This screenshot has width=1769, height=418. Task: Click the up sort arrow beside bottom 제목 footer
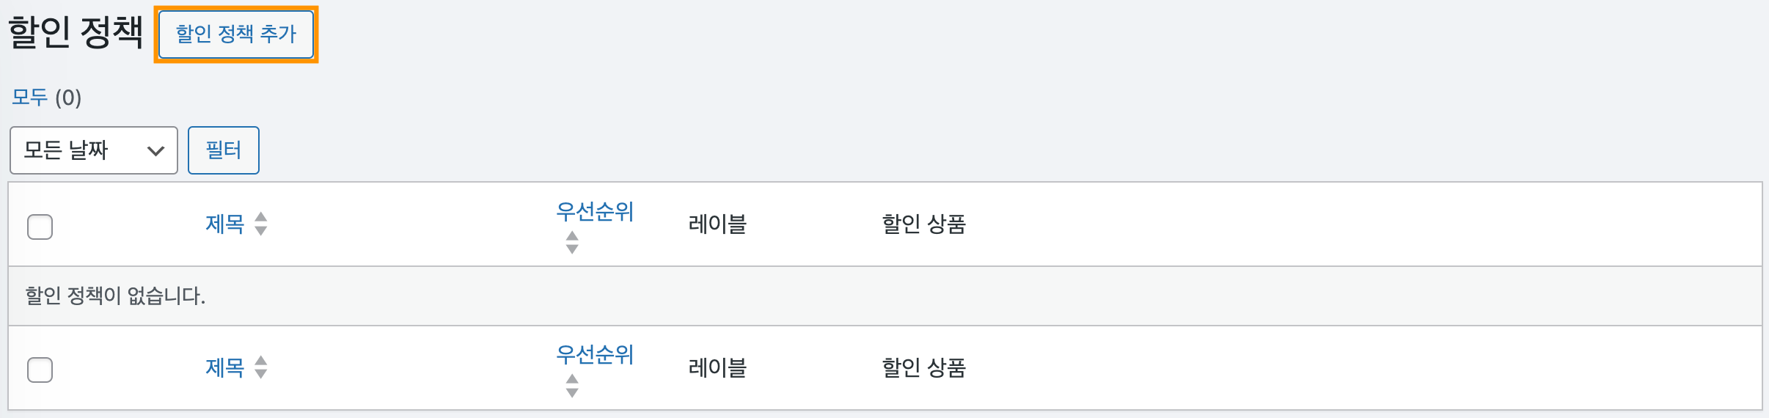point(260,360)
